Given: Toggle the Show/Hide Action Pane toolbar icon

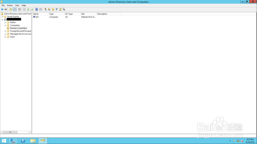Looking at the screenshot, I should click(x=40, y=9).
